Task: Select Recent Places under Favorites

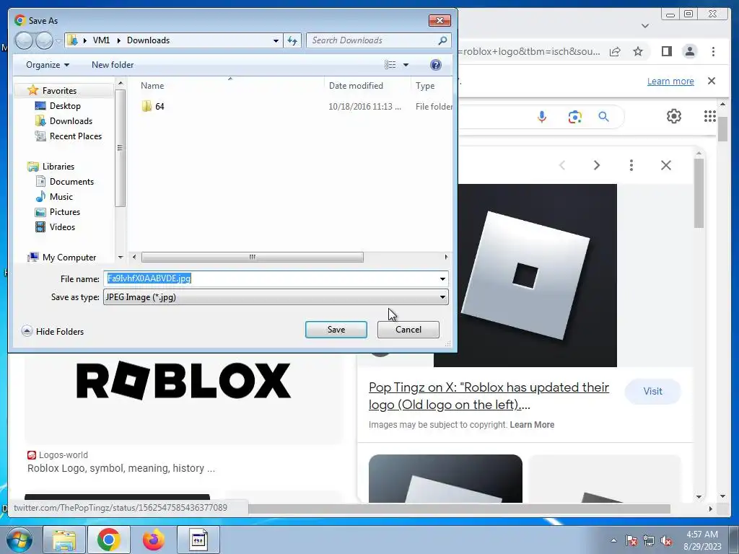Action: click(x=75, y=136)
